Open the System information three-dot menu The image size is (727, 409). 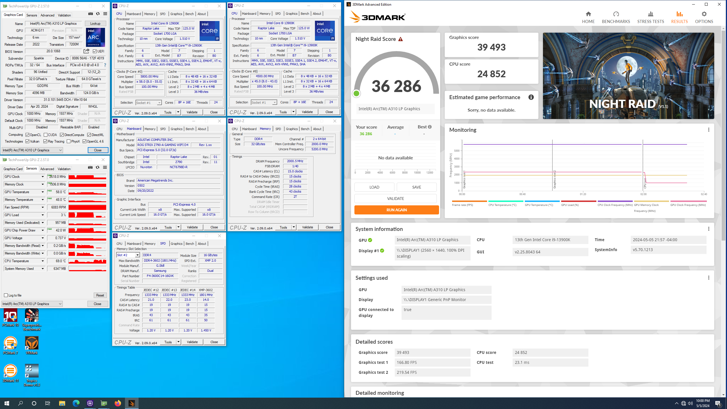tap(709, 229)
